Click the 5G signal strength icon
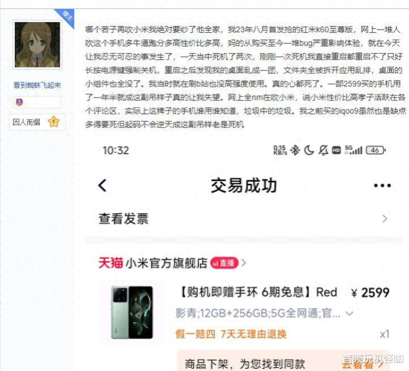 pyautogui.click(x=353, y=150)
